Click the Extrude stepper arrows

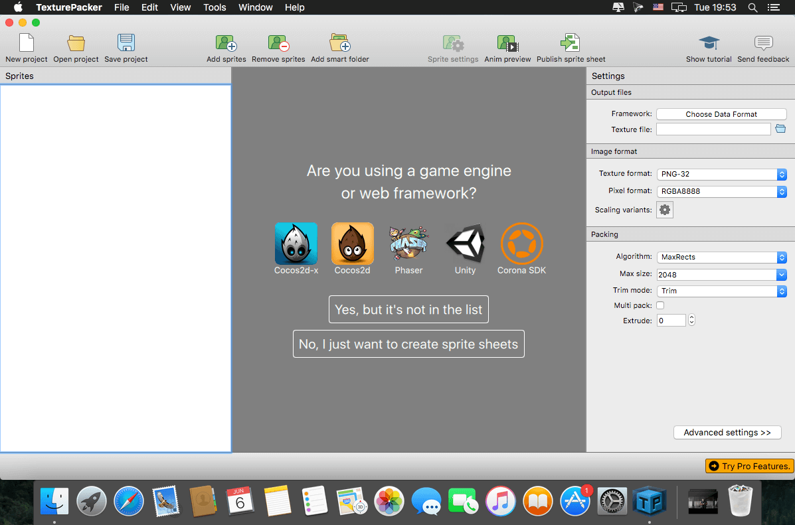click(x=691, y=321)
